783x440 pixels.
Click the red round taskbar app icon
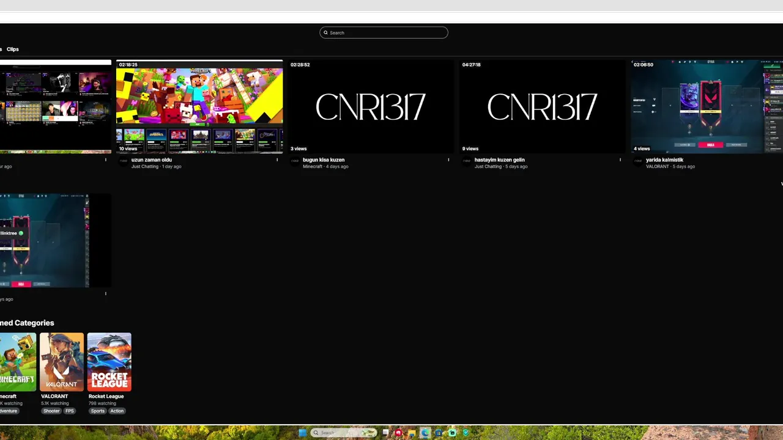click(x=398, y=433)
